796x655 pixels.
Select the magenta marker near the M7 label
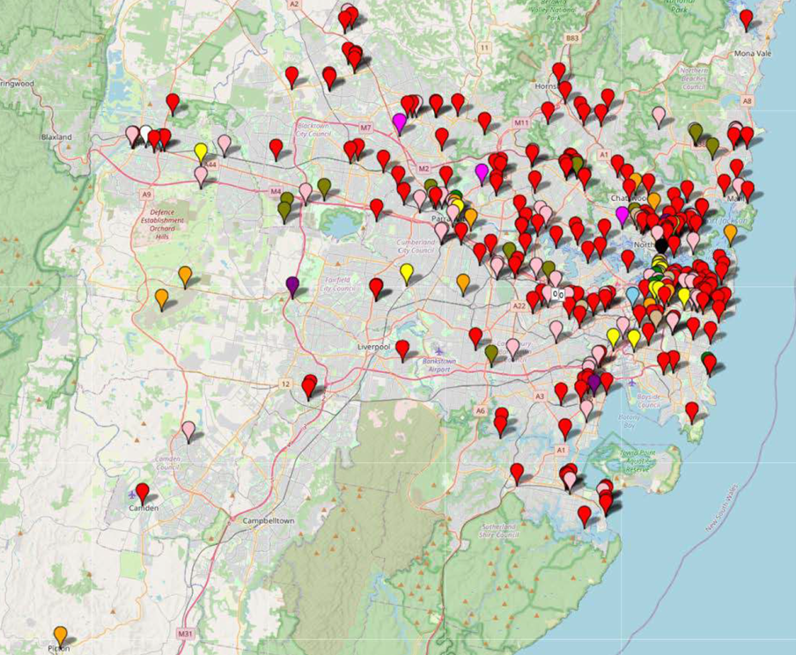click(x=400, y=121)
